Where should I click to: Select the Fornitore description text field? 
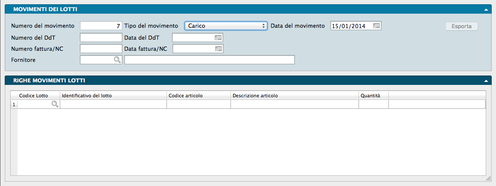tap(209, 60)
